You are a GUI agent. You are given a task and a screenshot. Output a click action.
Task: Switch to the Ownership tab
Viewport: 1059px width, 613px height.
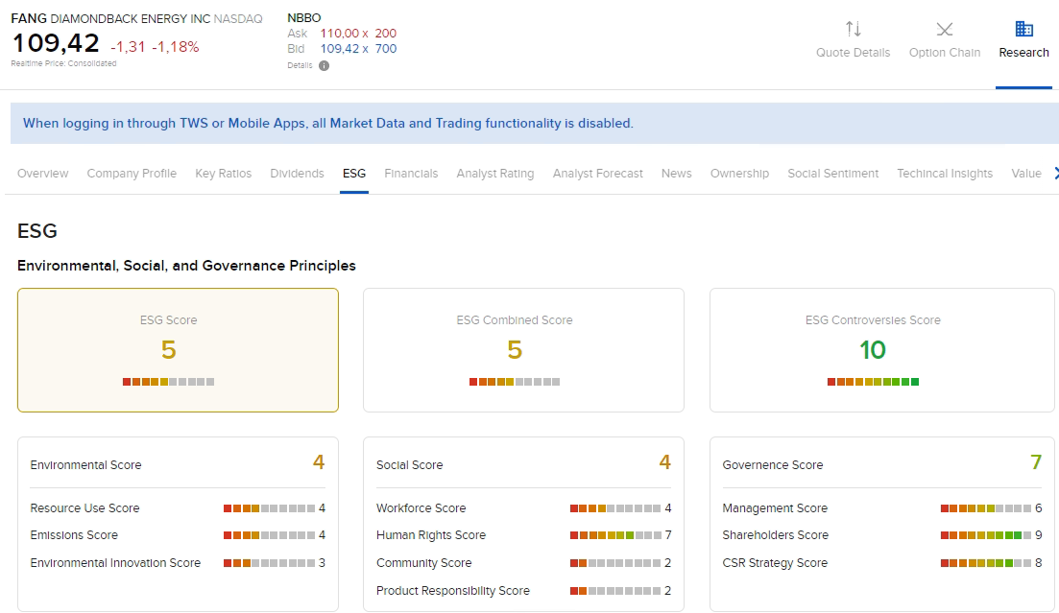click(739, 174)
